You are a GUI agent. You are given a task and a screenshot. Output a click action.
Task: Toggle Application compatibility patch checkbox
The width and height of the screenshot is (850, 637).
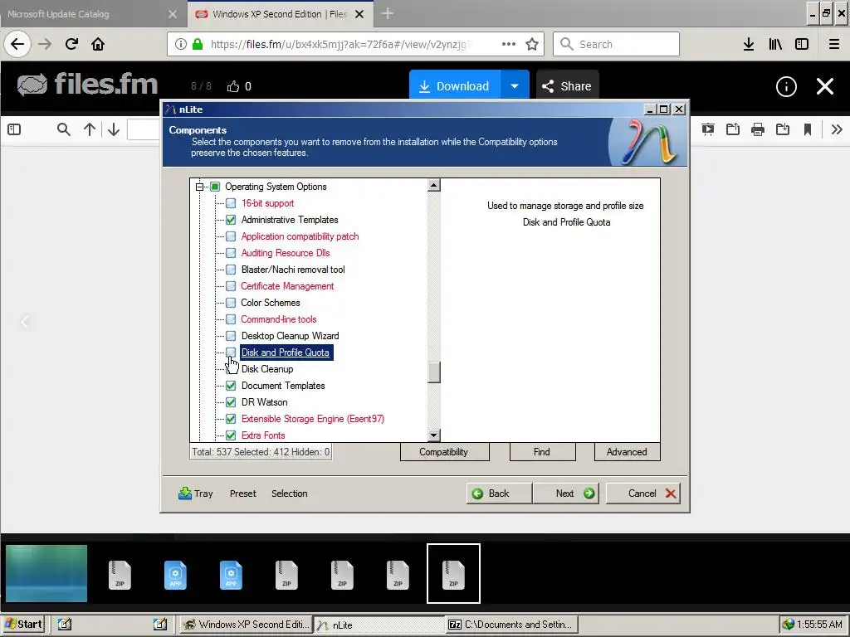click(x=231, y=236)
